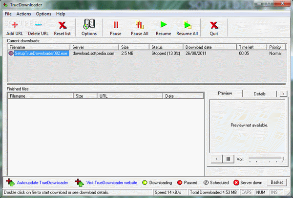
Task: Click the 26/08/2011 download date cell
Action: 196,54
